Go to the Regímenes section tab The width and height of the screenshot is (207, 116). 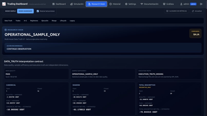click(34, 21)
